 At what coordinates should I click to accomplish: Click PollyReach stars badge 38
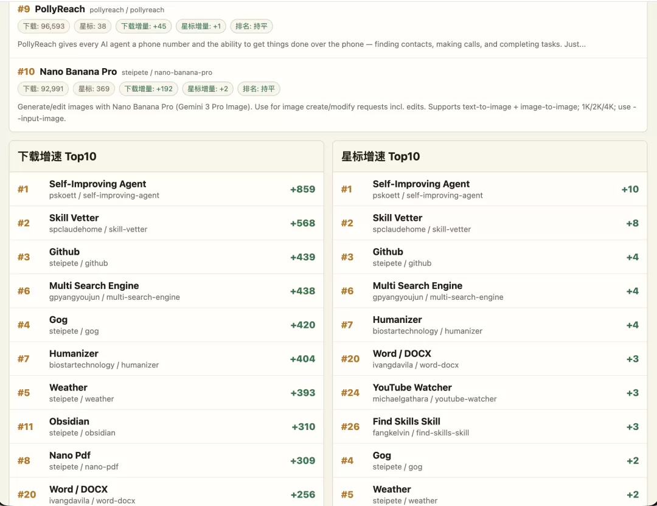(92, 26)
